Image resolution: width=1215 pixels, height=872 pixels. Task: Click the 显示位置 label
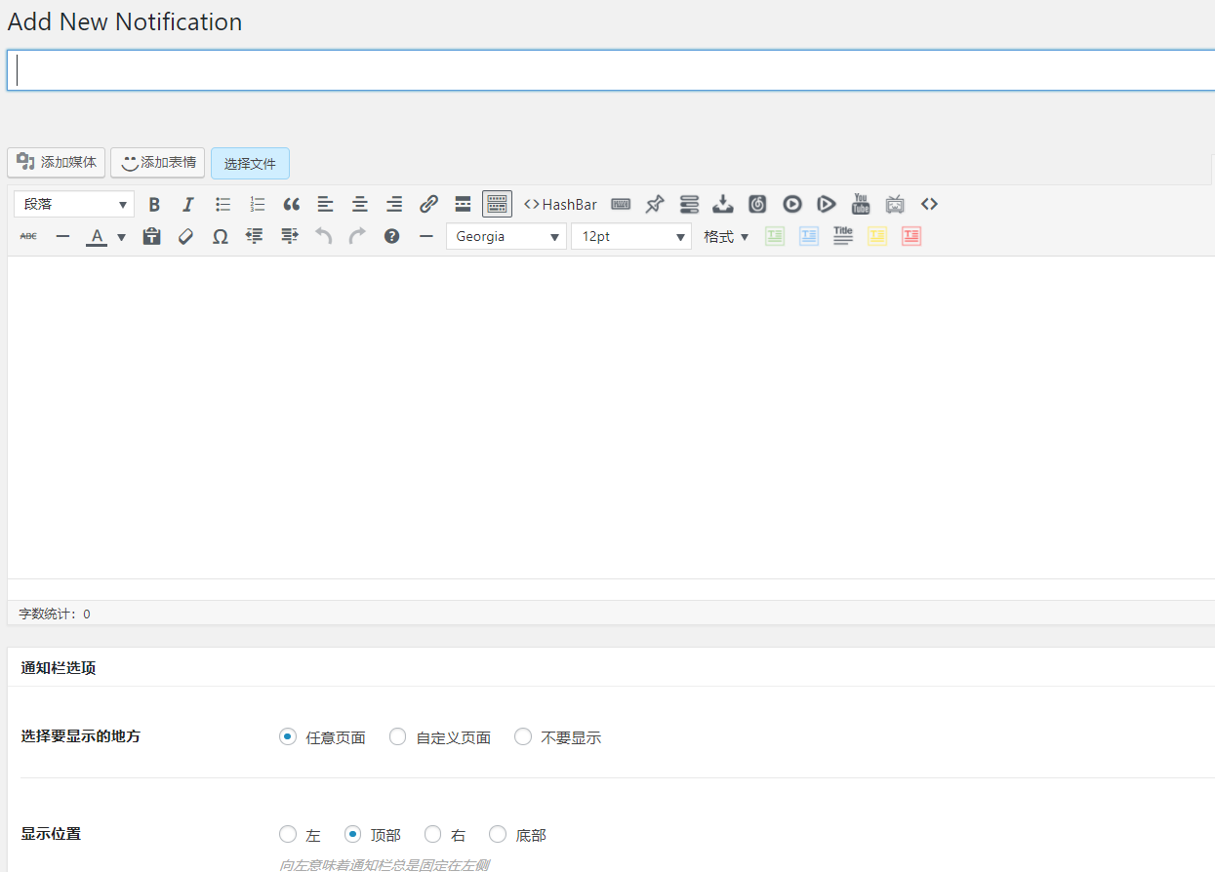click(51, 834)
